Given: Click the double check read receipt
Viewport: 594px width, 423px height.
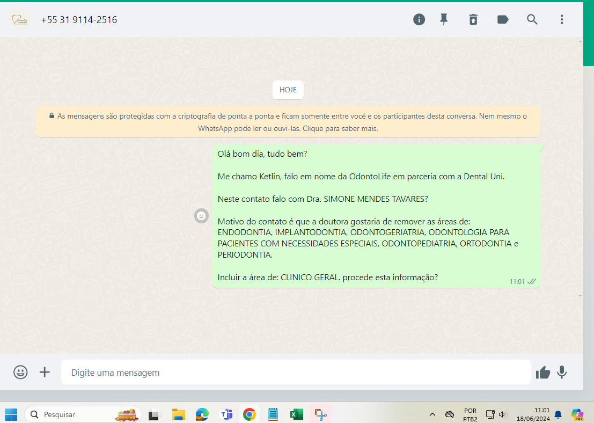Looking at the screenshot, I should tap(532, 281).
